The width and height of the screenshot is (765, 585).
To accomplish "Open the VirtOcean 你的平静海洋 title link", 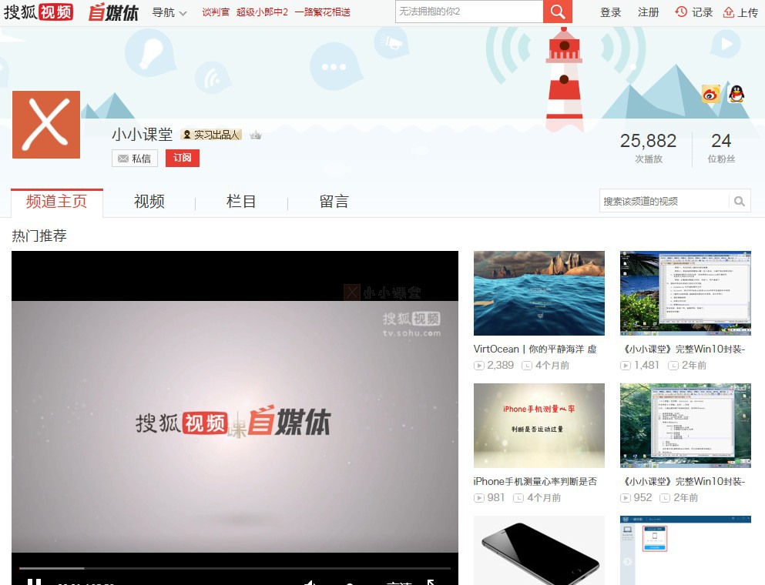I will (535, 349).
